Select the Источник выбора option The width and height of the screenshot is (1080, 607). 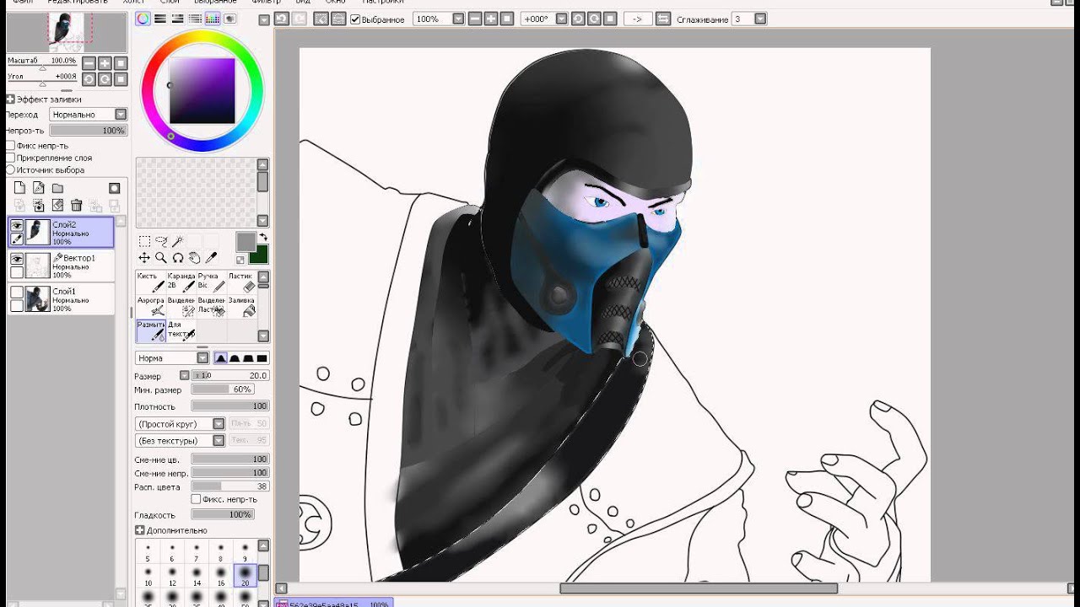tap(11, 169)
